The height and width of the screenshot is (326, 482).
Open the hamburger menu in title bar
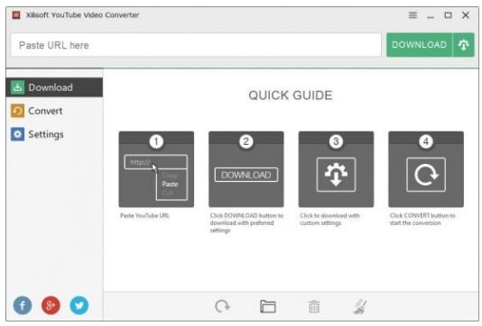412,15
